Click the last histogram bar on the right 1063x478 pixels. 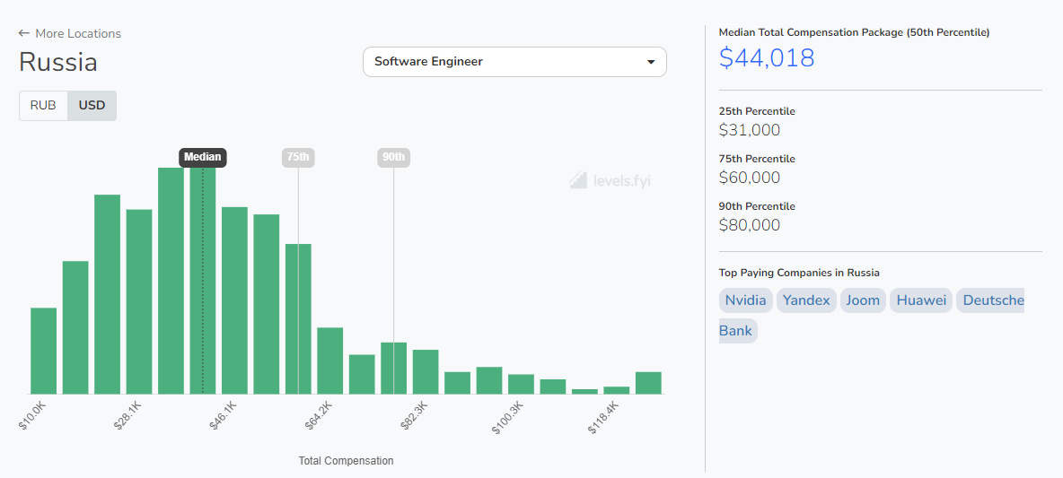tap(648, 383)
